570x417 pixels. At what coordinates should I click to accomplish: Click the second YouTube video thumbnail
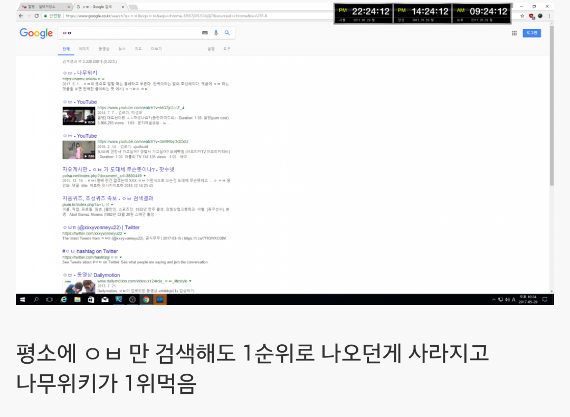(x=79, y=150)
